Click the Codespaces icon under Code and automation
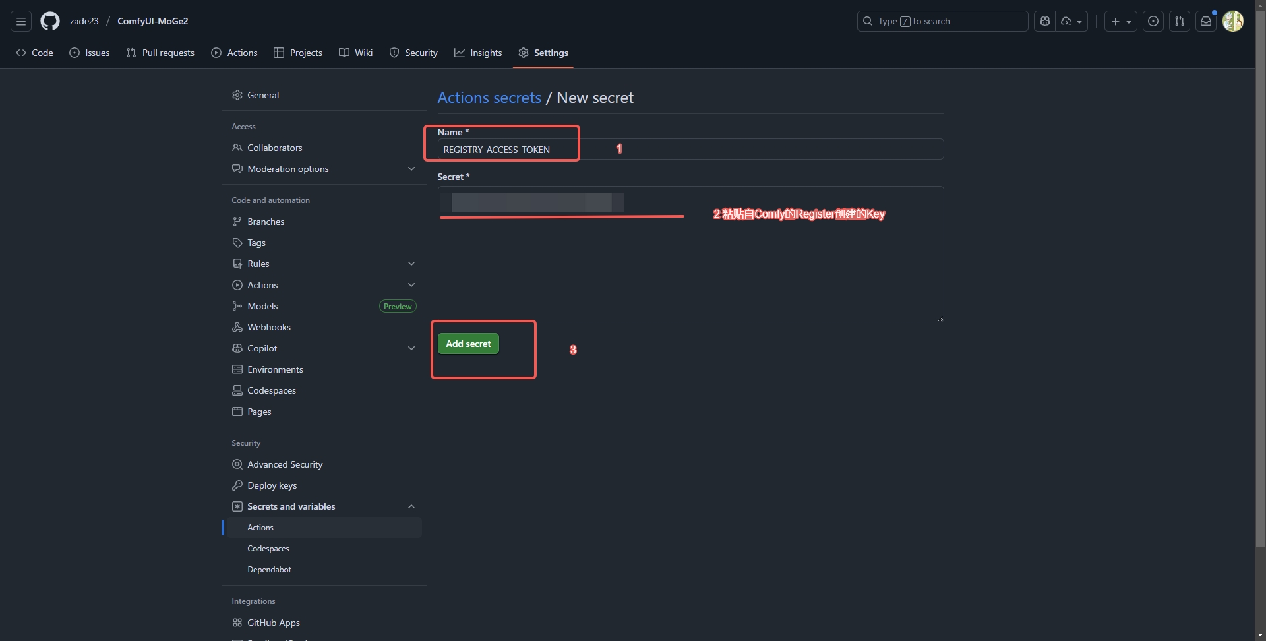 [237, 390]
